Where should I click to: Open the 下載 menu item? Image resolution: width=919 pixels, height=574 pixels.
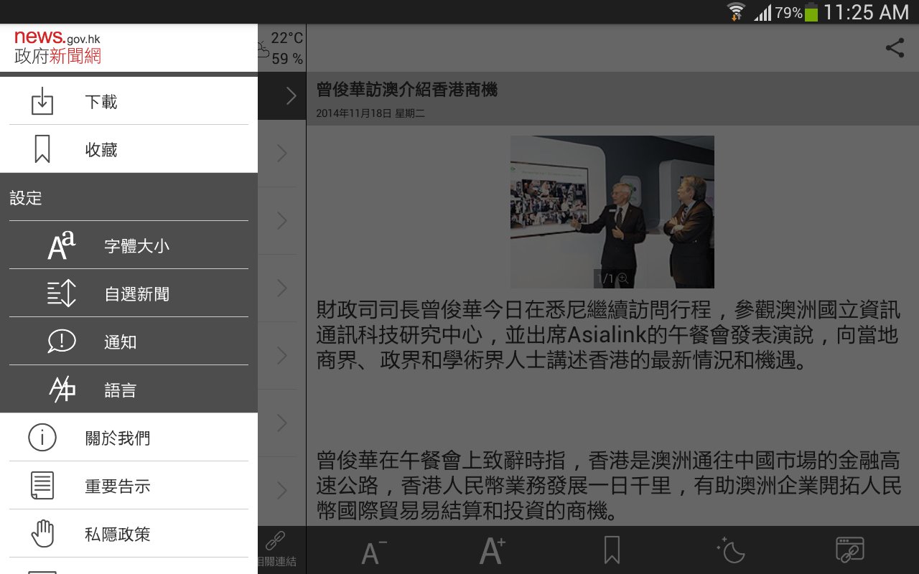tap(129, 101)
